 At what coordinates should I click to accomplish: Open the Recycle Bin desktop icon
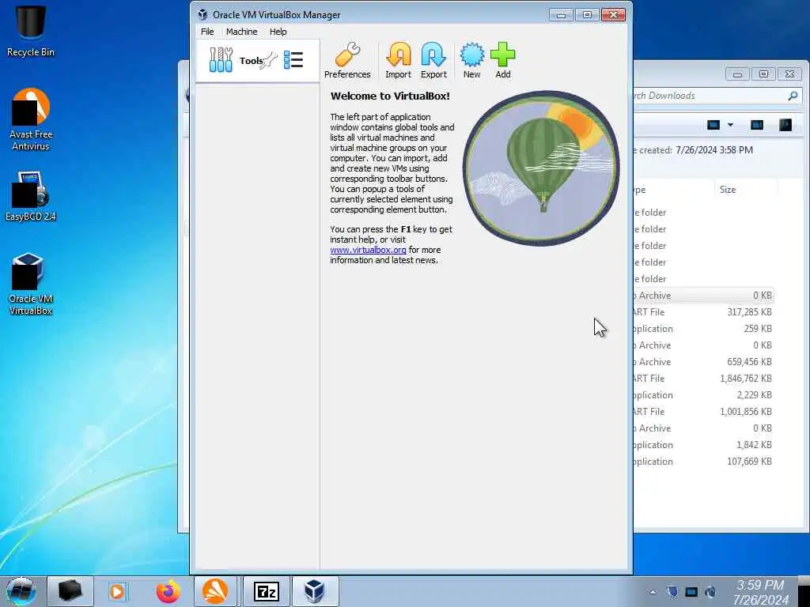coord(31,30)
